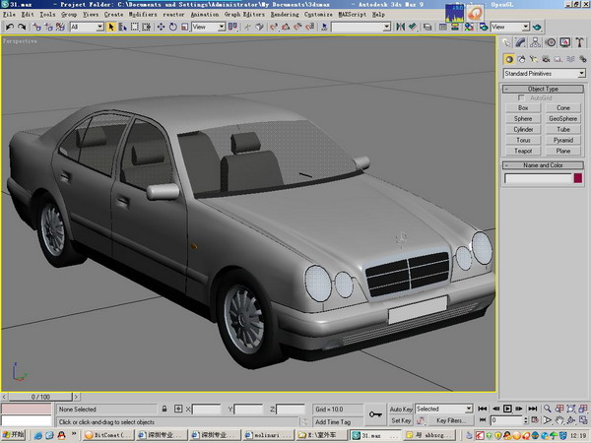Click the Quick Render teapot icon
The width and height of the screenshot is (591, 443).
[538, 27]
